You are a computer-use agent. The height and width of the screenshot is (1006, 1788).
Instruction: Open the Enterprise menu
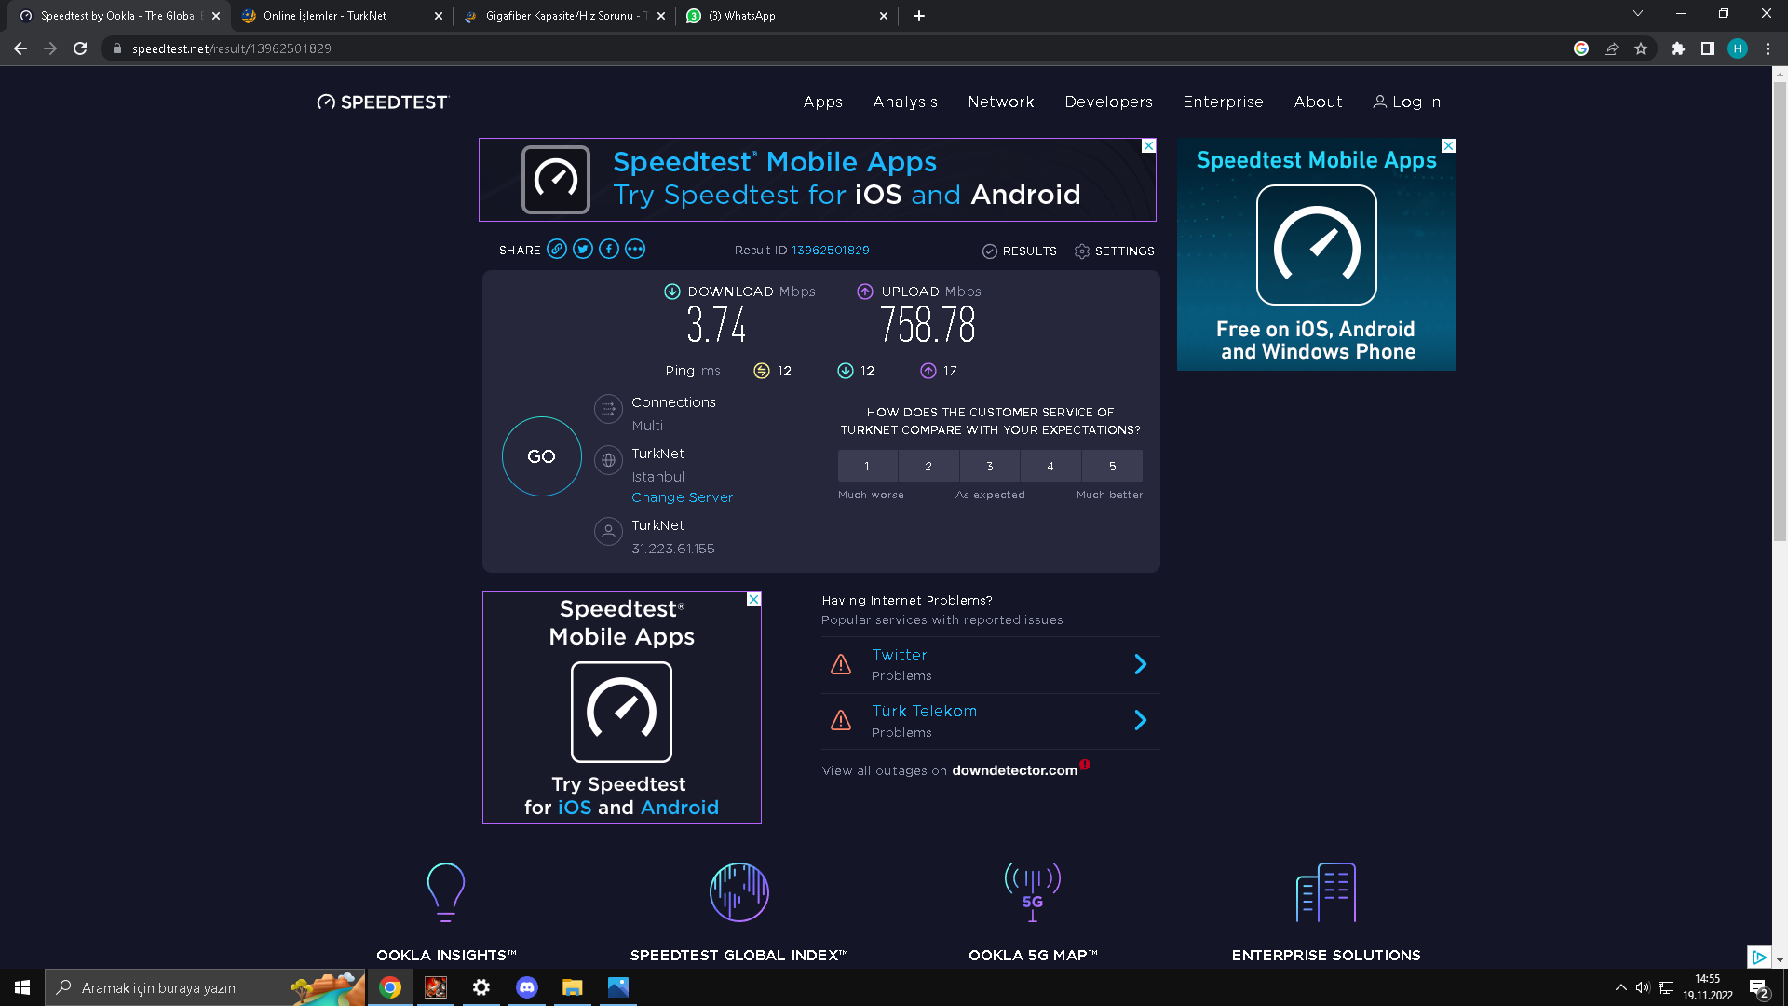pyautogui.click(x=1224, y=102)
